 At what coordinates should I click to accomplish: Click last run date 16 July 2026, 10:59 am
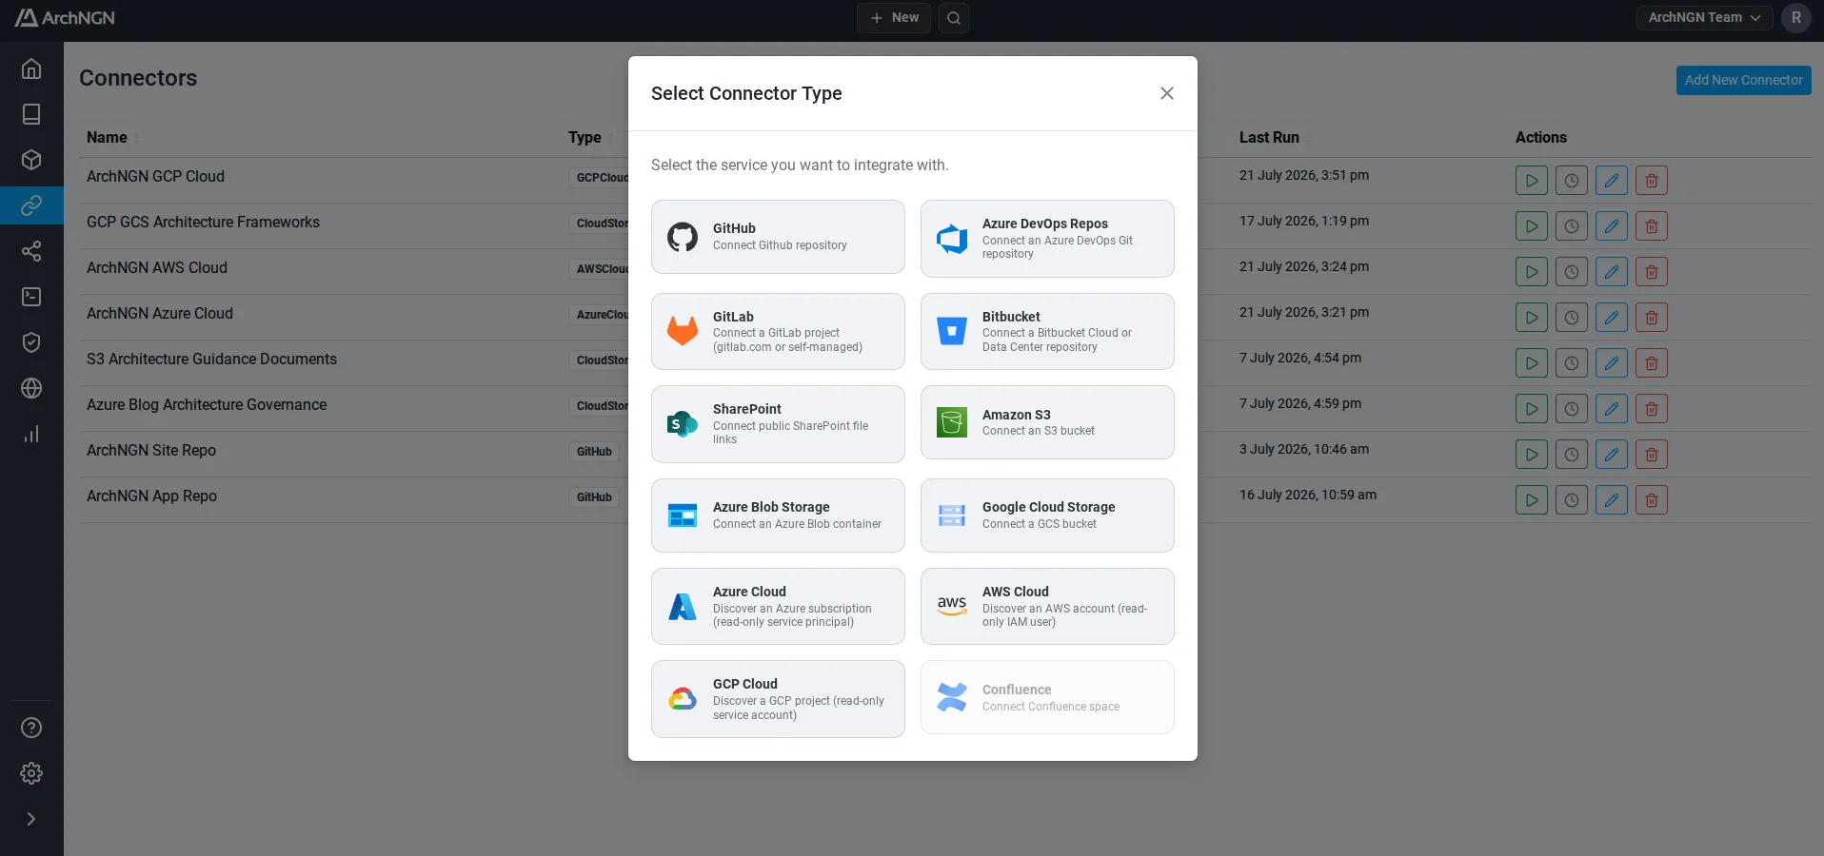(1308, 496)
